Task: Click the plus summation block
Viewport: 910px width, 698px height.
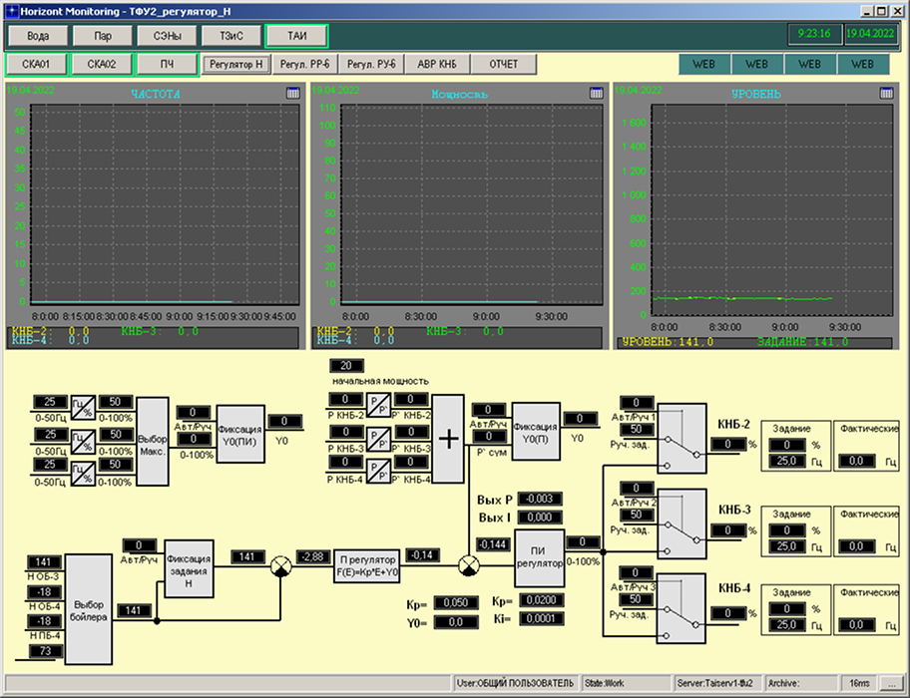Action: (x=449, y=438)
